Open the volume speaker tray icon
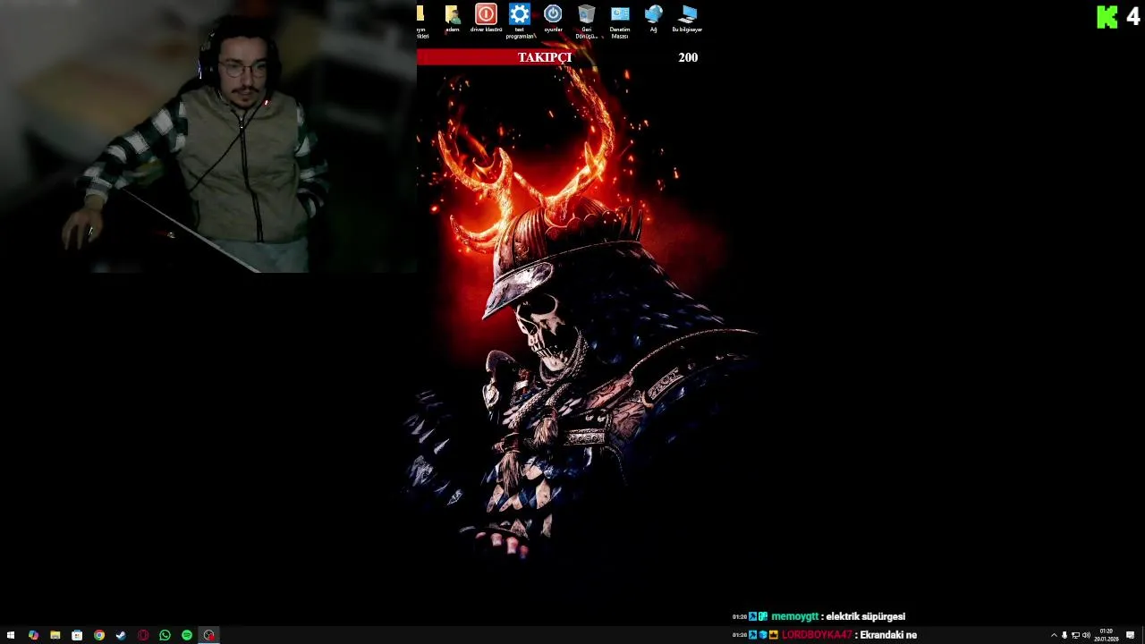This screenshot has width=1145, height=644. coord(1086,635)
